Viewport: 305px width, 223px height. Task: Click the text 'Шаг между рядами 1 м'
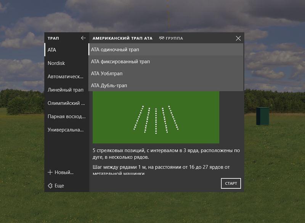[119, 167]
